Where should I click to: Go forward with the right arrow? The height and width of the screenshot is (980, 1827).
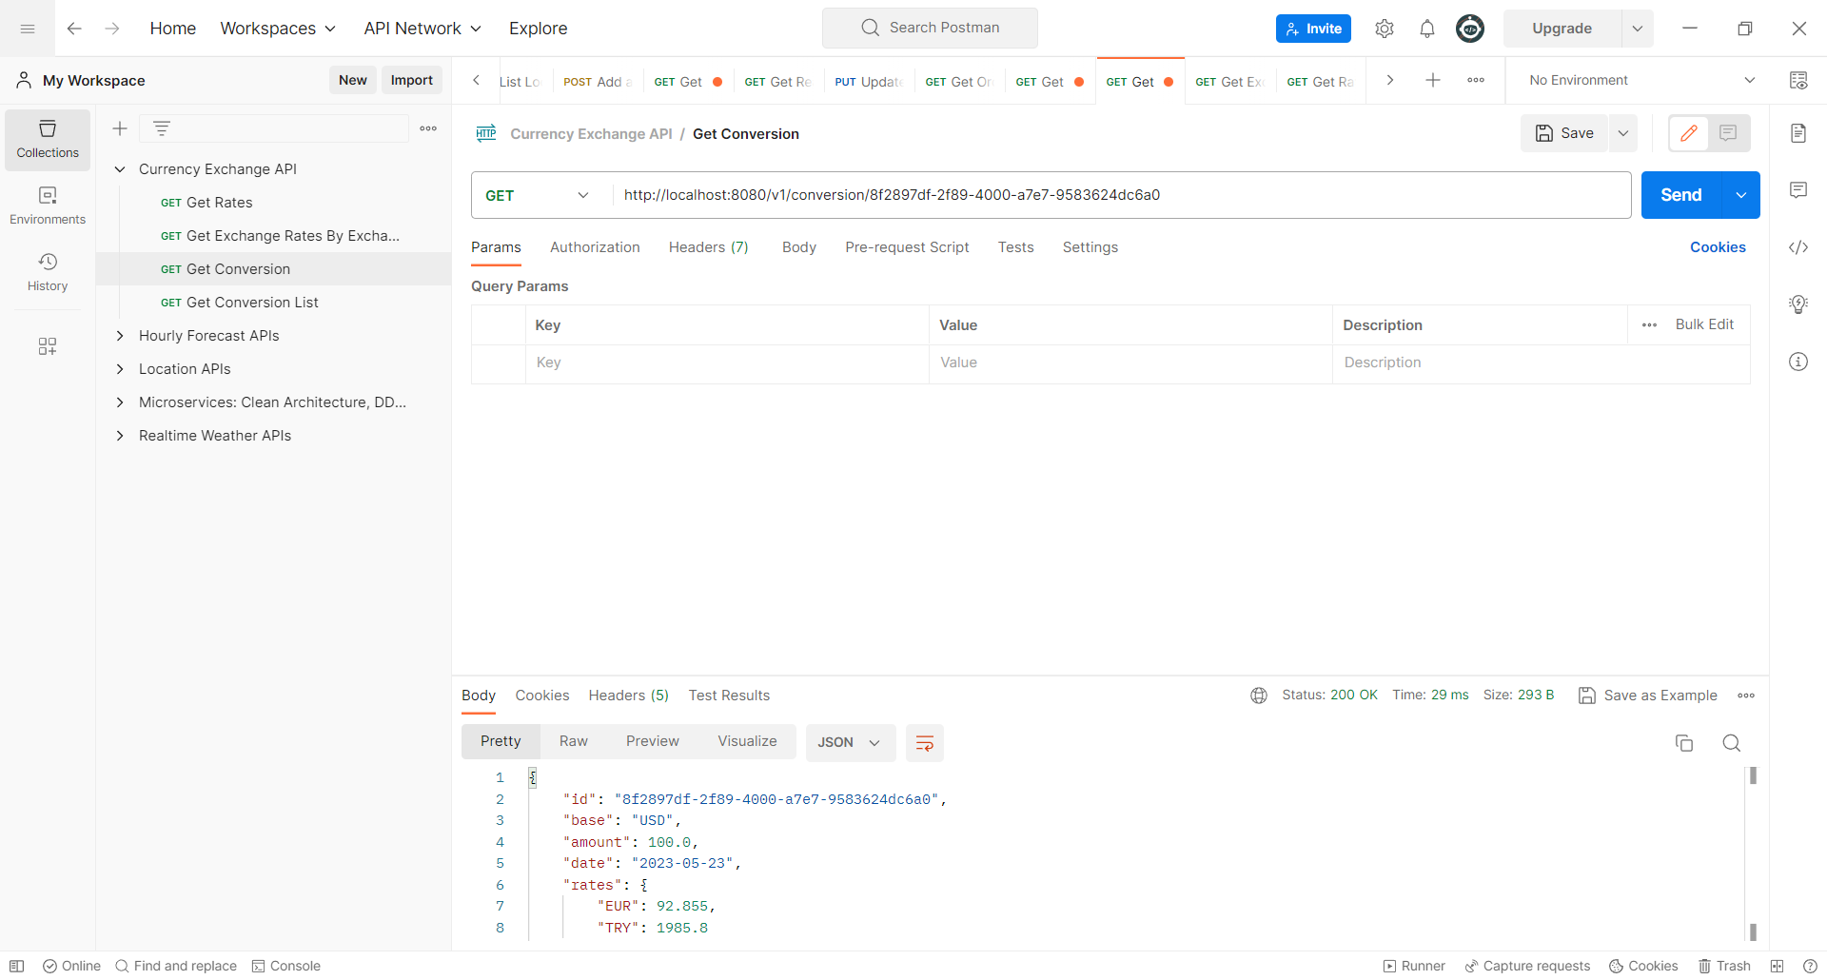point(112,29)
